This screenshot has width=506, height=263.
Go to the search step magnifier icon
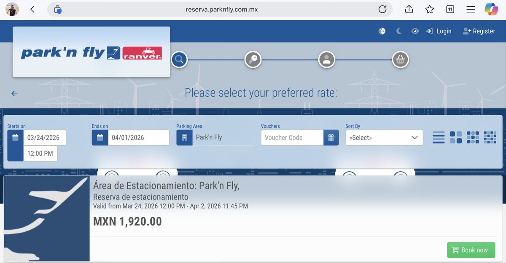[x=179, y=60]
